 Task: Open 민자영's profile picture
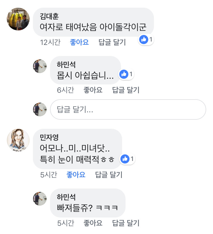(18, 140)
